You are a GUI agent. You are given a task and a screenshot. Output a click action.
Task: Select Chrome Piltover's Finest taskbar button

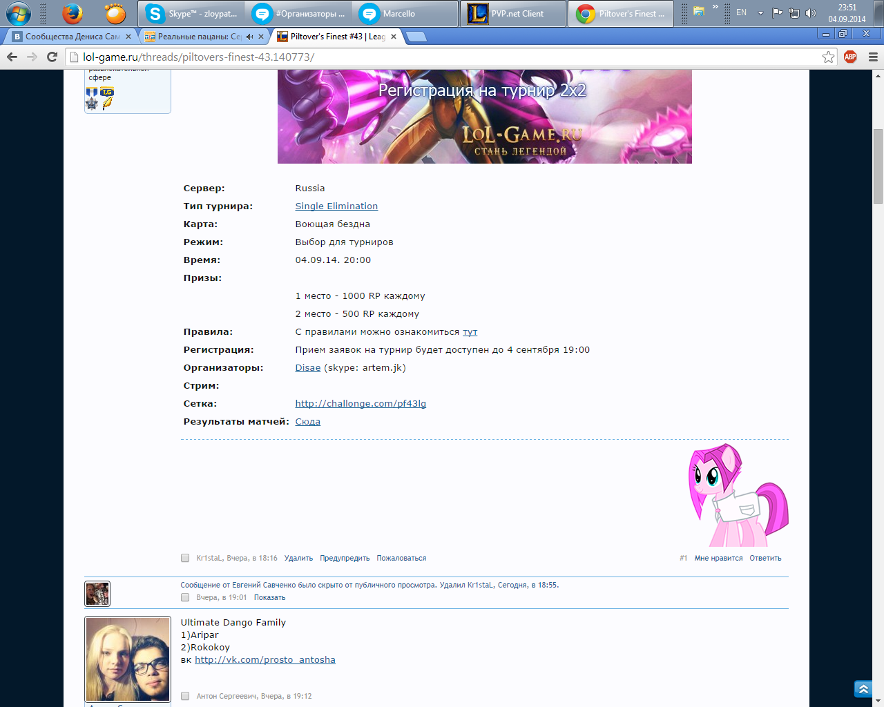pyautogui.click(x=621, y=14)
